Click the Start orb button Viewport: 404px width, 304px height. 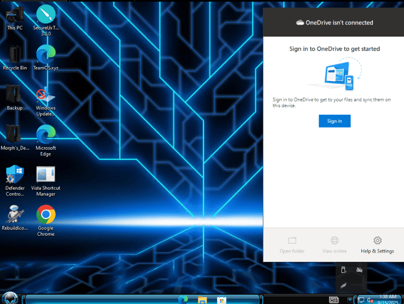tap(11, 298)
